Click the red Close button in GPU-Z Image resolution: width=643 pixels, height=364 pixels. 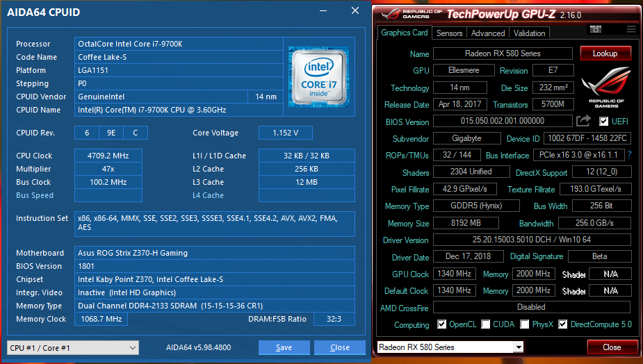pyautogui.click(x=612, y=347)
